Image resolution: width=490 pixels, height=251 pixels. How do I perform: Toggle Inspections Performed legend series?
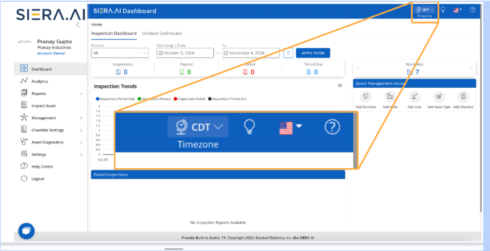tap(115, 99)
